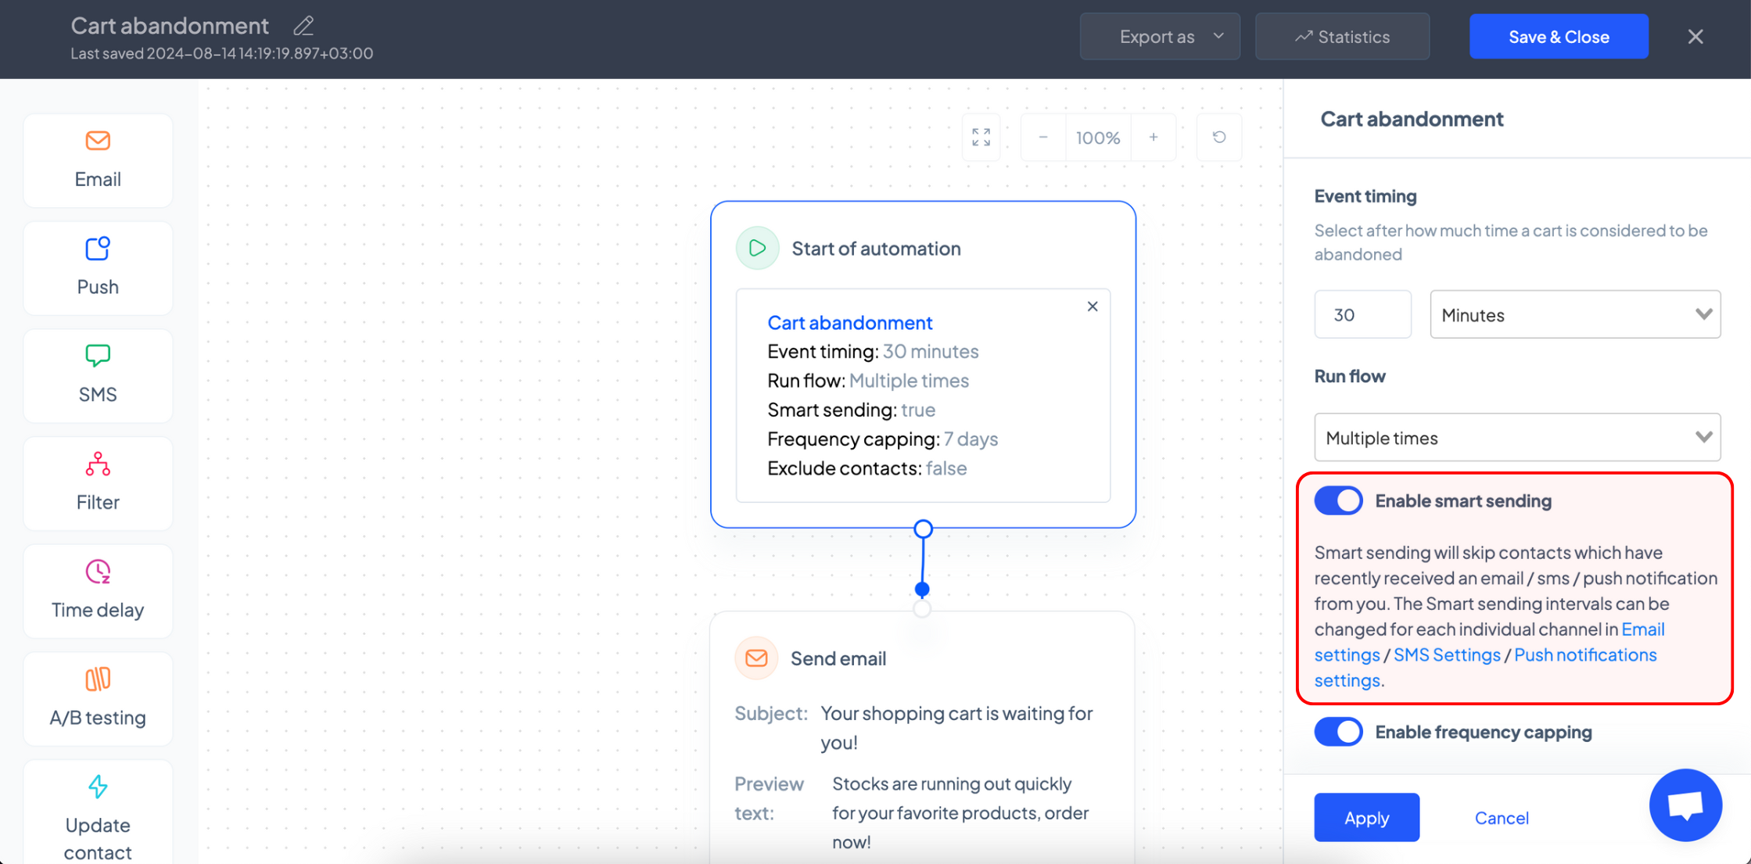Pick the Filter block
Screen dimensions: 1751x864
(x=98, y=483)
